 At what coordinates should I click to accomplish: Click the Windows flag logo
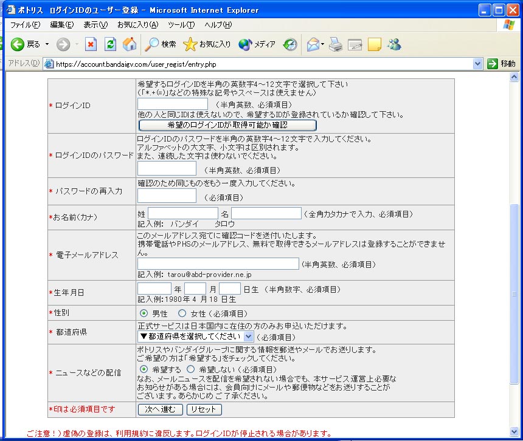(x=510, y=25)
